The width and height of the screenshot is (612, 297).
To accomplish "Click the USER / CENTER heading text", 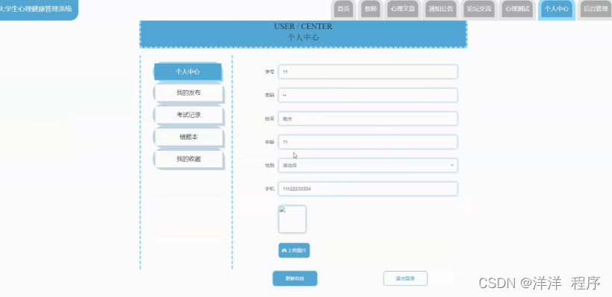I will [x=303, y=27].
